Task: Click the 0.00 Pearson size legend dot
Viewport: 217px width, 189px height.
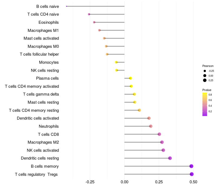Action: 205,76
